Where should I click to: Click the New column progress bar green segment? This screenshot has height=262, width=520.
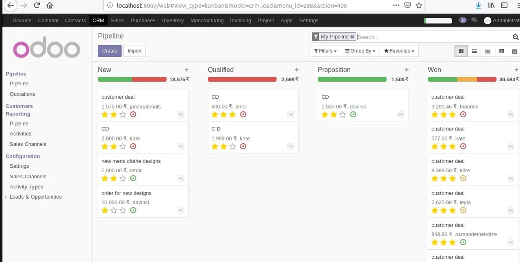pyautogui.click(x=115, y=79)
